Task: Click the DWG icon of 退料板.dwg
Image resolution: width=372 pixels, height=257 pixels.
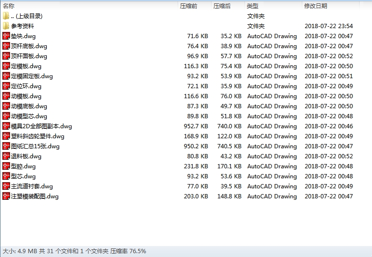Action: 6,156
